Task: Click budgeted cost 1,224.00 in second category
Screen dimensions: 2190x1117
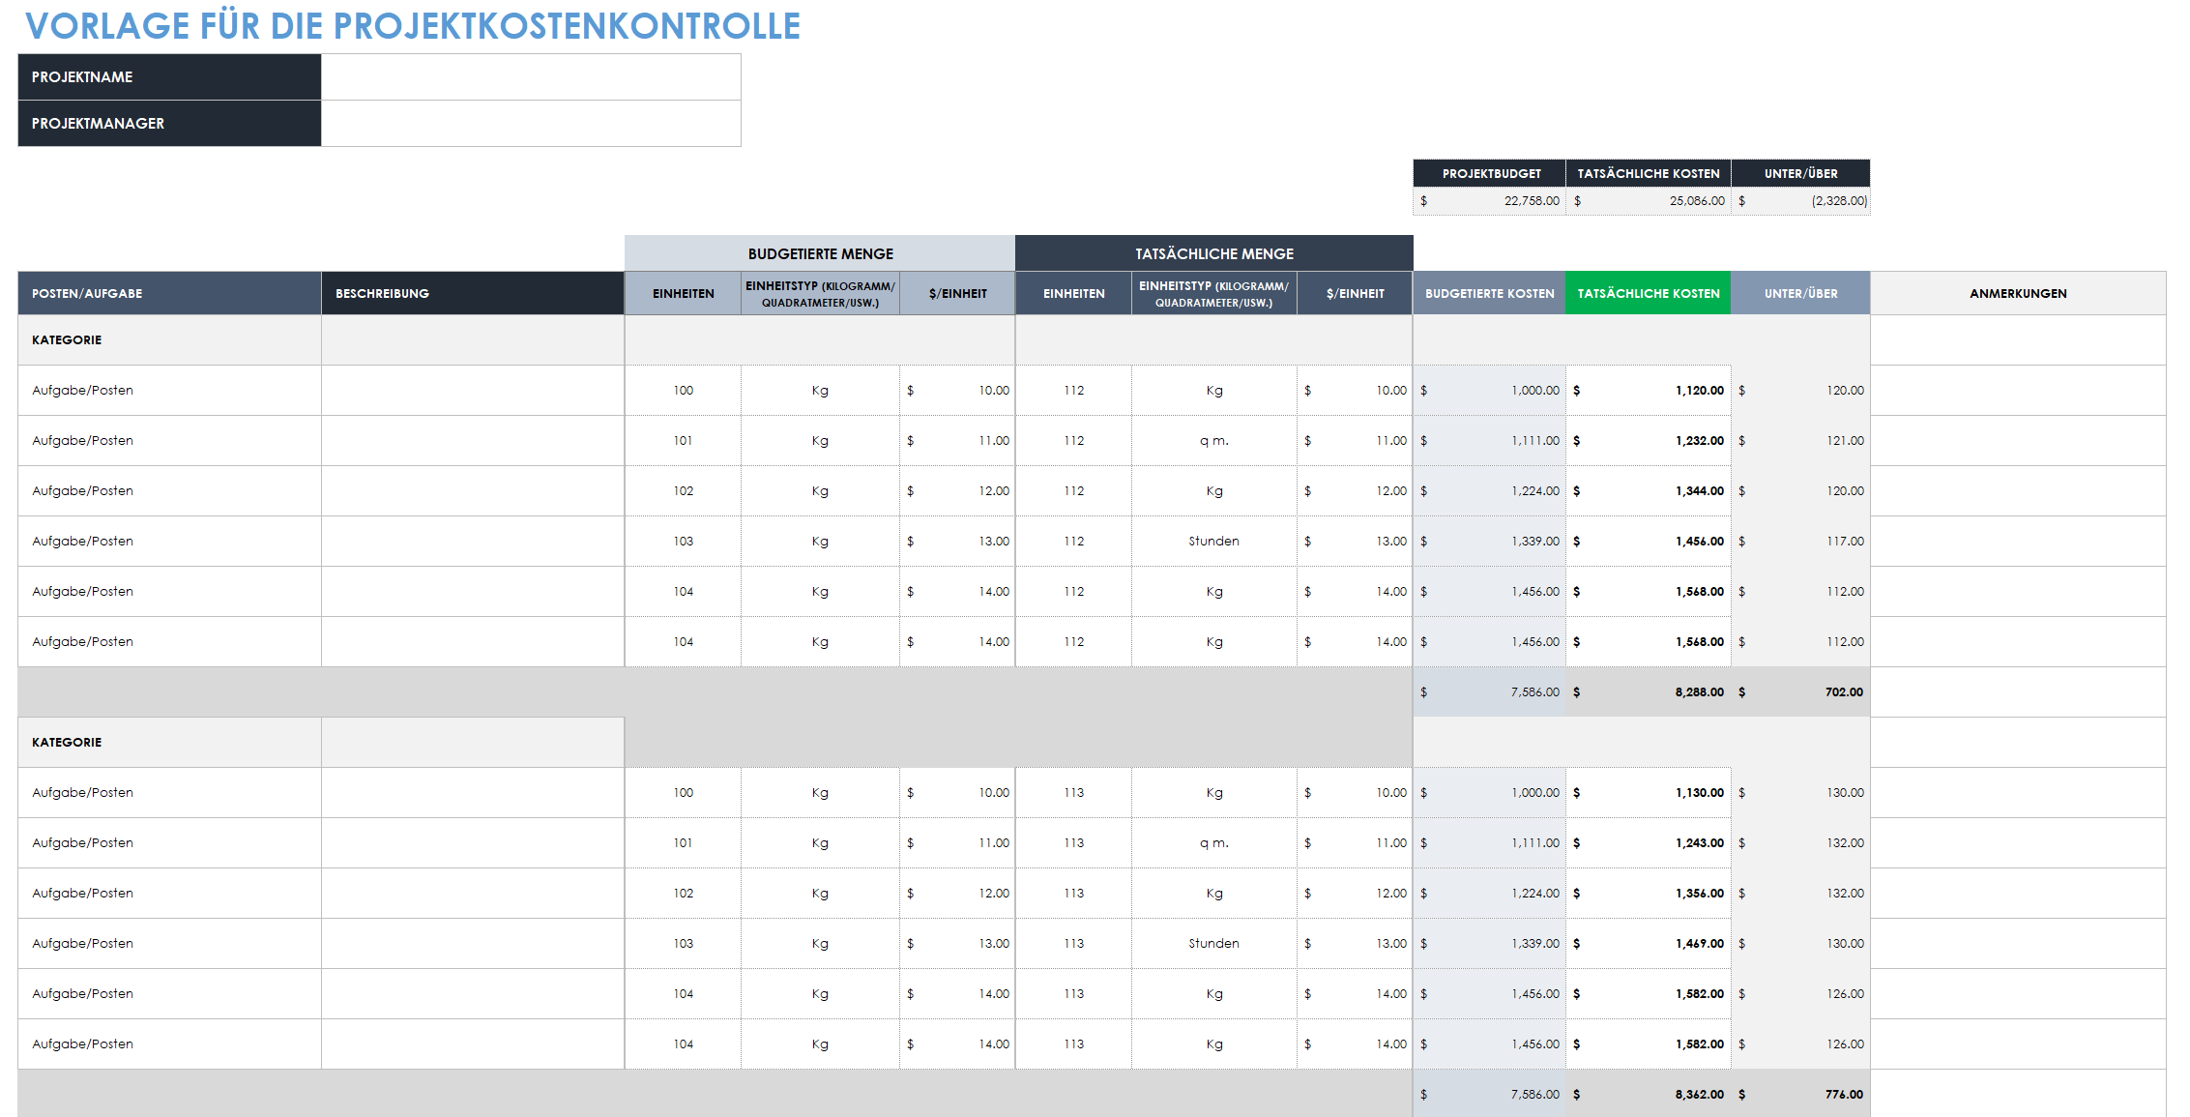Action: 1490,894
